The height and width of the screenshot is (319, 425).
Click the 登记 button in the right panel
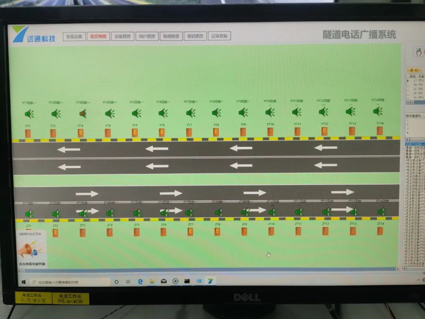click(x=414, y=70)
